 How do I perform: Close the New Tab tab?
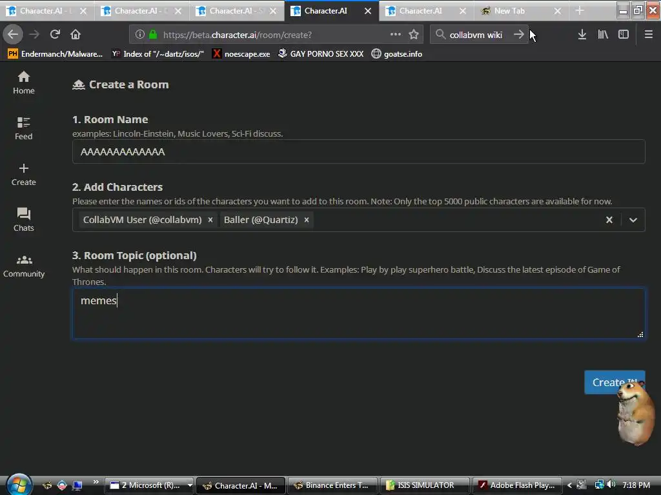tap(558, 11)
